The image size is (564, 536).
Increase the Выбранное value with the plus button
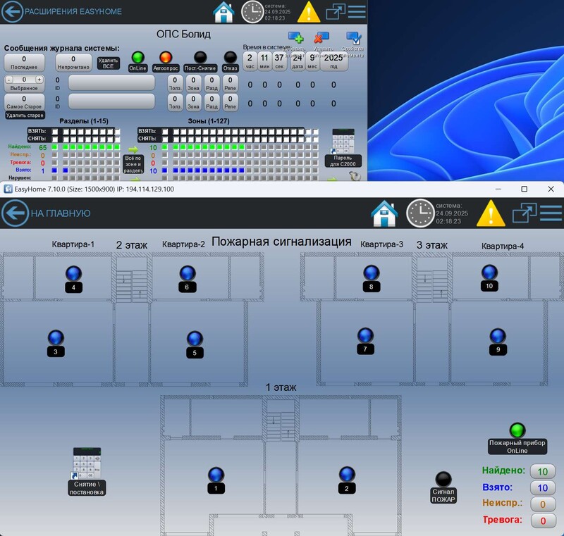click(x=39, y=80)
